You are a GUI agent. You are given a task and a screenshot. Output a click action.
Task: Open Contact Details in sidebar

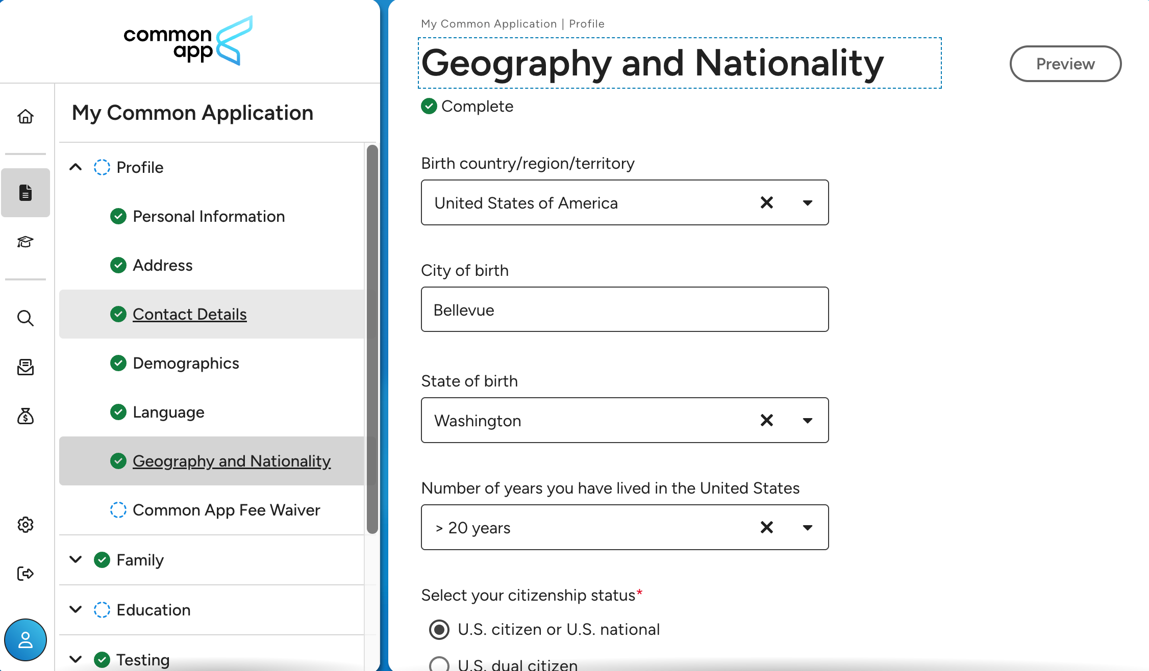(x=189, y=314)
